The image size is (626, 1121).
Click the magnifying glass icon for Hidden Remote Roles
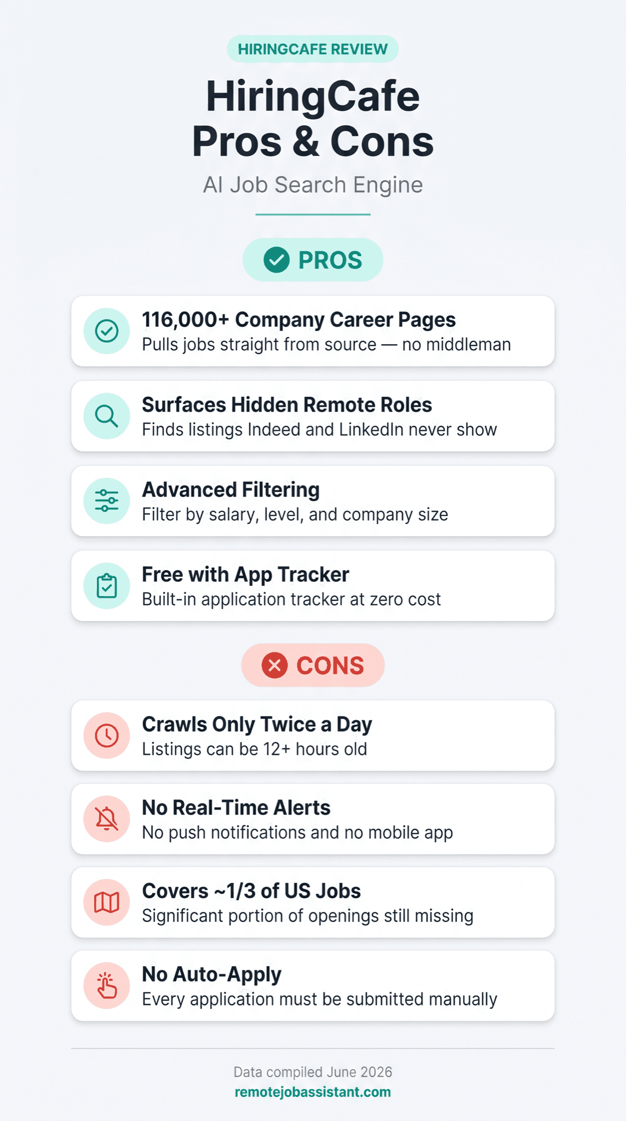click(107, 416)
